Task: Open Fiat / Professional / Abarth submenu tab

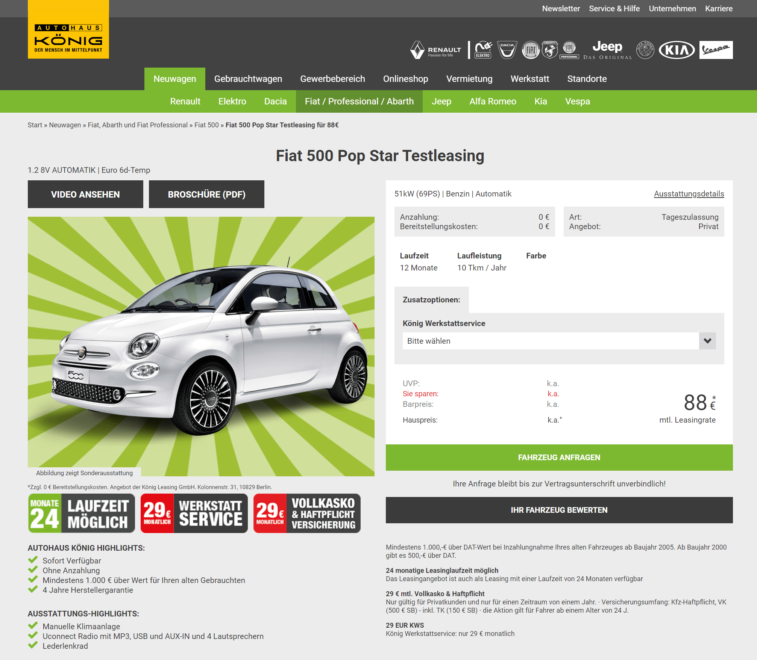Action: point(359,101)
